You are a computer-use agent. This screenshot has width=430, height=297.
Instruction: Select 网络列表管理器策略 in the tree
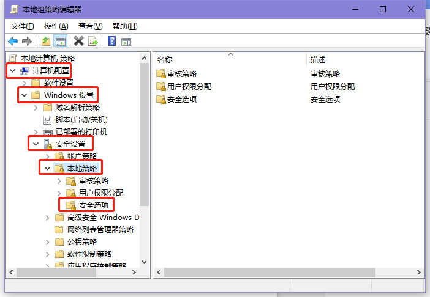click(100, 229)
